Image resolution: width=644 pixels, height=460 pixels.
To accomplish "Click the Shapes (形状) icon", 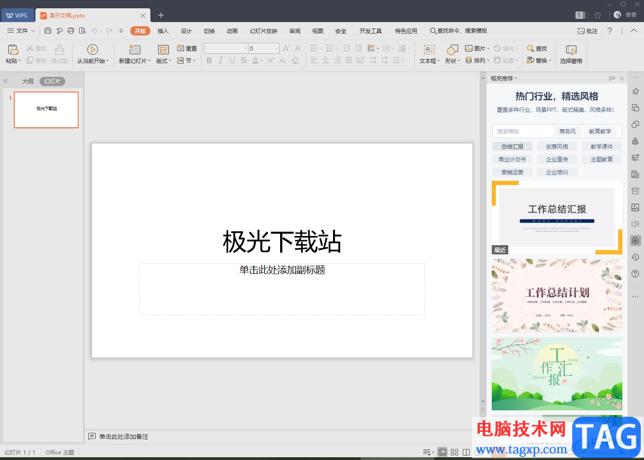I will pos(453,50).
